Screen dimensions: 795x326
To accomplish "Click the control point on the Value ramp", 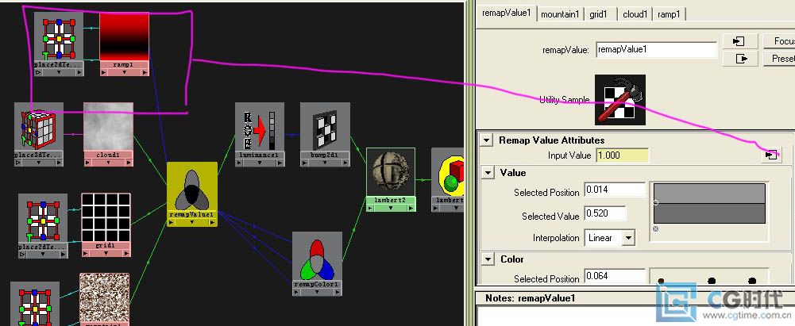I will (x=655, y=202).
